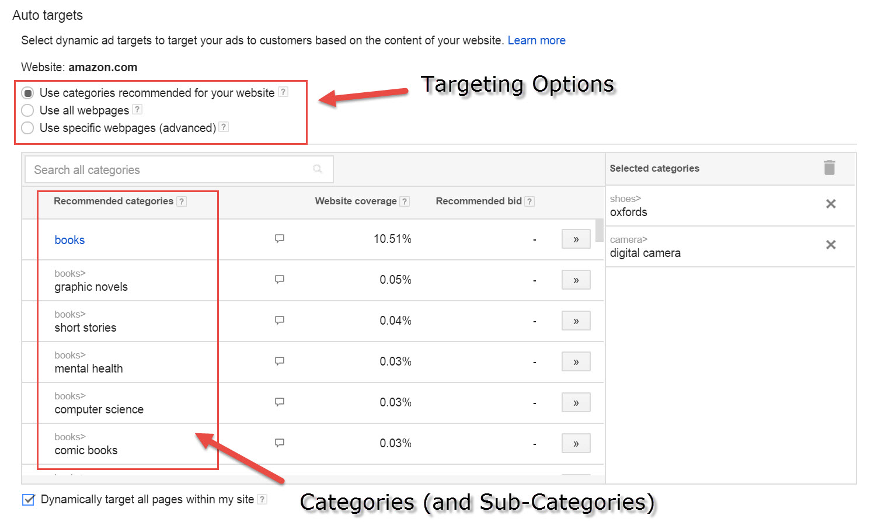Remove the digital camera selected category
Screen dimensions: 878x522
pyautogui.click(x=831, y=245)
